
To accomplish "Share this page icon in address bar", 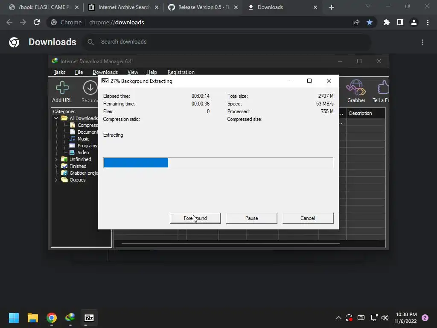I will [356, 22].
